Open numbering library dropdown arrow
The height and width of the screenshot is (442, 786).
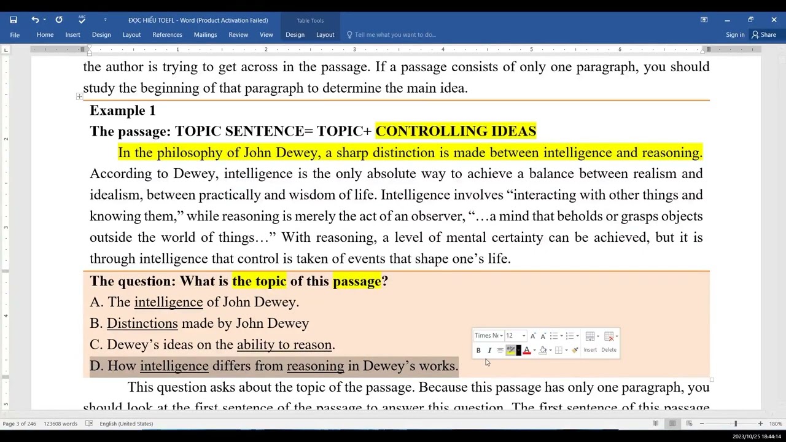pos(577,336)
